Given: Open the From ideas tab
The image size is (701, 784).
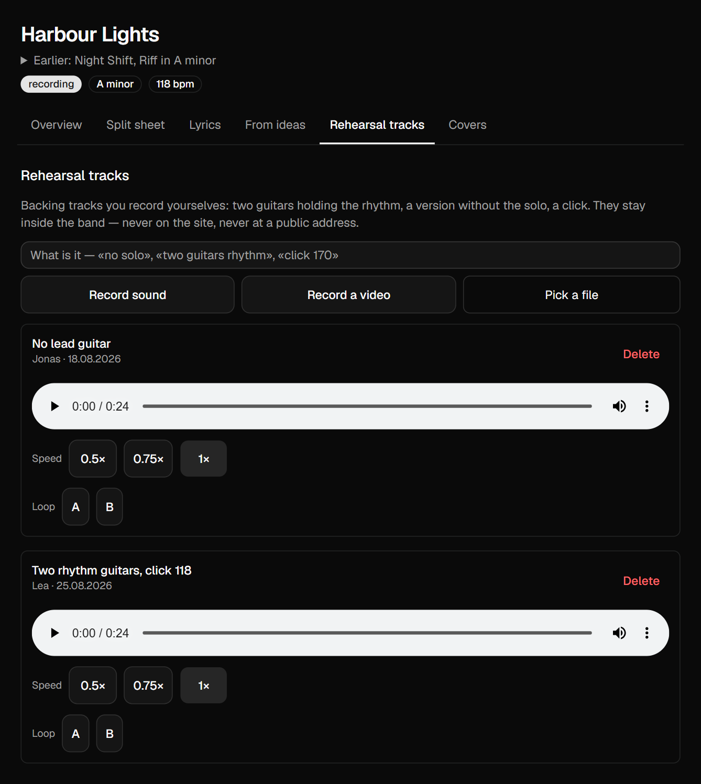Looking at the screenshot, I should pyautogui.click(x=275, y=125).
